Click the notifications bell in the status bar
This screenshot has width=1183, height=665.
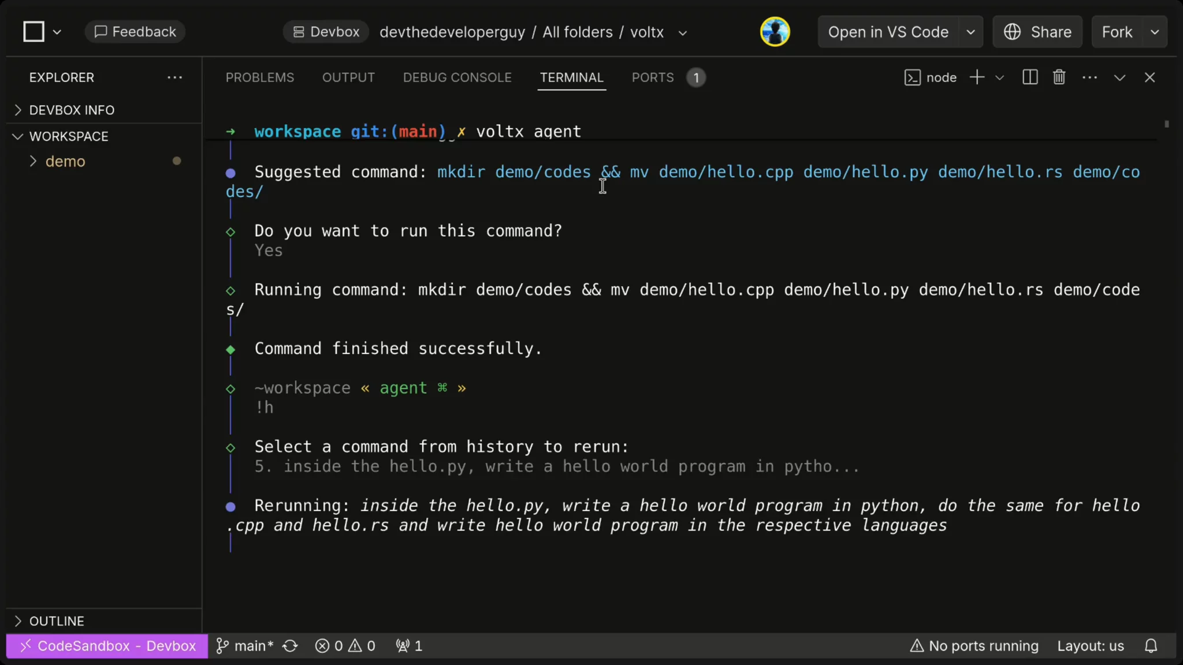click(1151, 646)
